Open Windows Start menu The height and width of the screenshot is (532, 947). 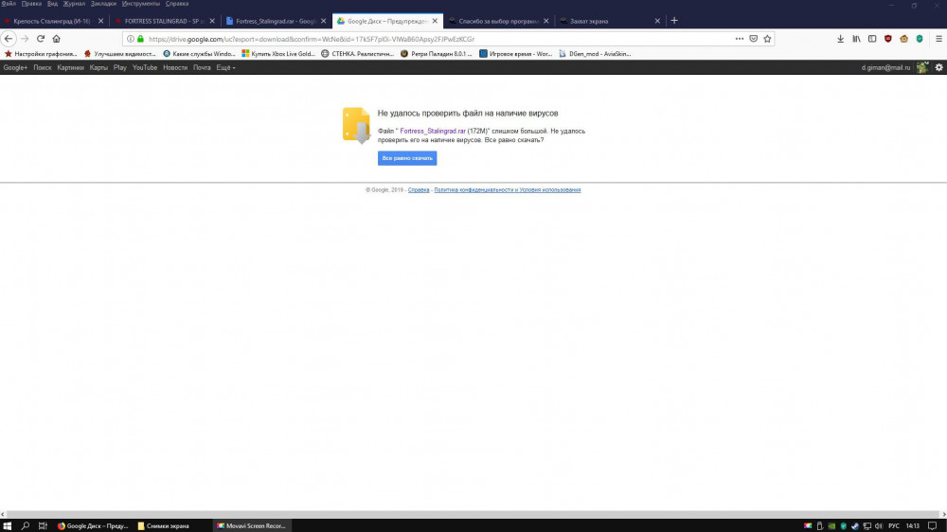(8, 526)
